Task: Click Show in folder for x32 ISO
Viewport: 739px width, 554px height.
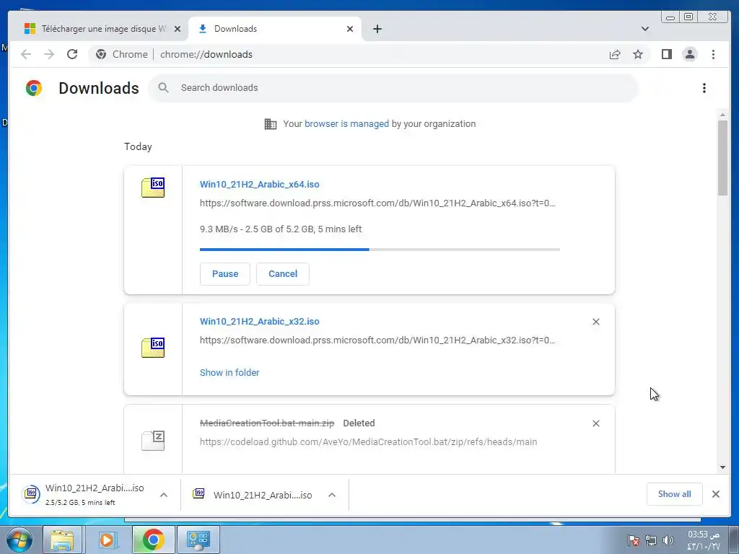Action: tap(229, 373)
